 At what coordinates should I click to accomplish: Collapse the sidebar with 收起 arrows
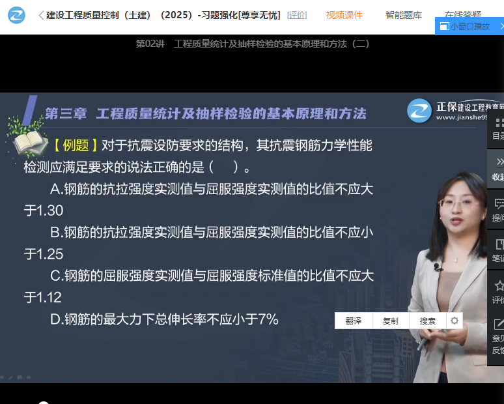pyautogui.click(x=499, y=168)
